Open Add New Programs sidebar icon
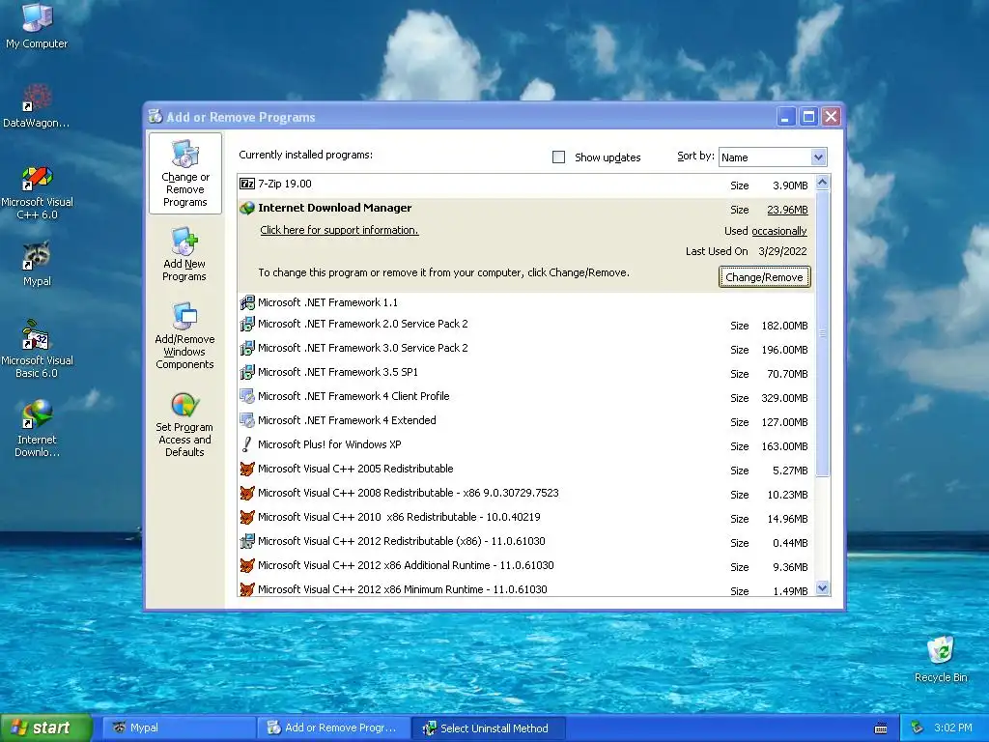This screenshot has width=989, height=742. click(x=184, y=254)
